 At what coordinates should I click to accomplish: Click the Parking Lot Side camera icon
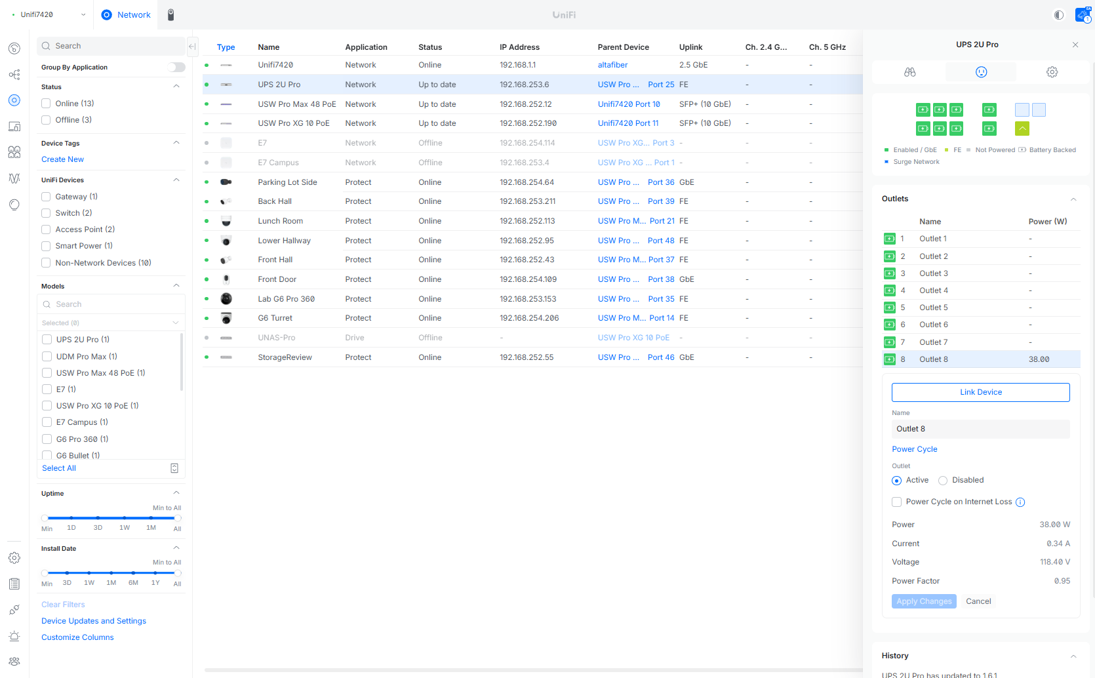(x=226, y=182)
